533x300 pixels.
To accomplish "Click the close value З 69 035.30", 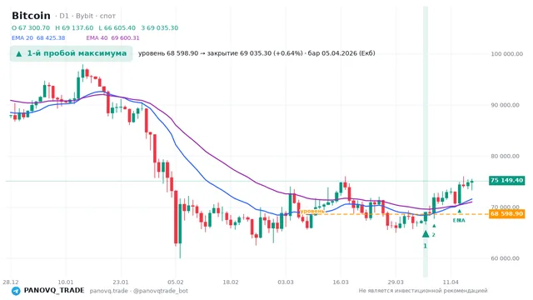I will [159, 27].
